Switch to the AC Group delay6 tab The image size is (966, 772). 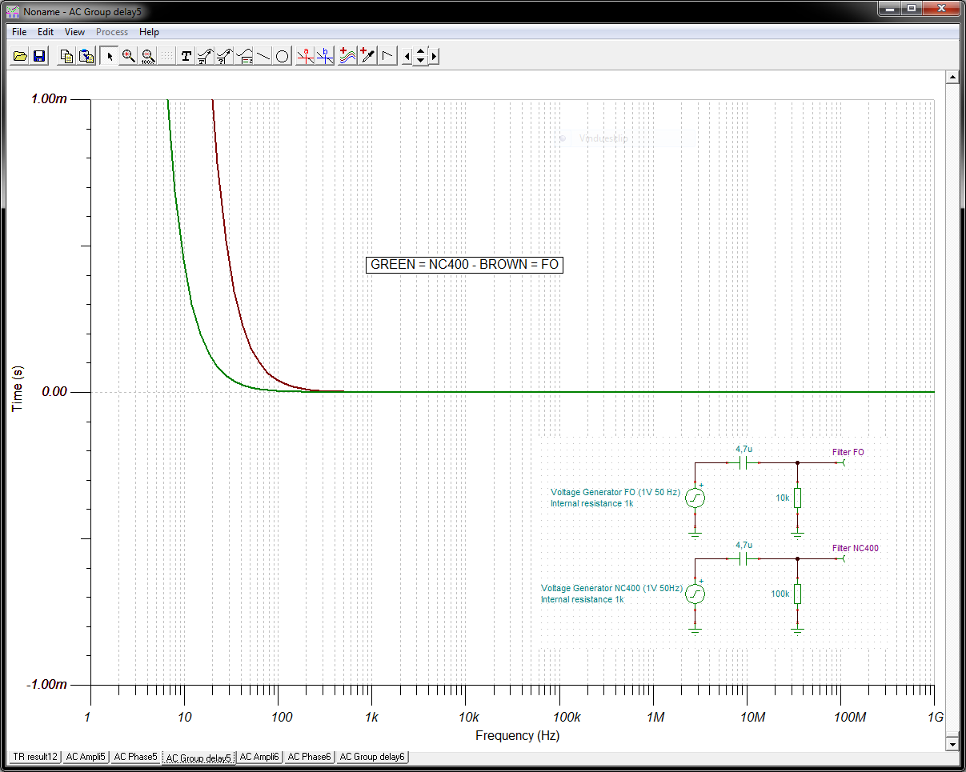point(372,756)
